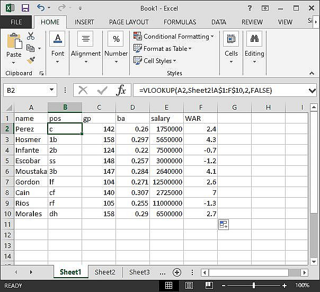The image size is (320, 292).
Task: Switch to the Sheet2 tab
Action: click(x=105, y=272)
